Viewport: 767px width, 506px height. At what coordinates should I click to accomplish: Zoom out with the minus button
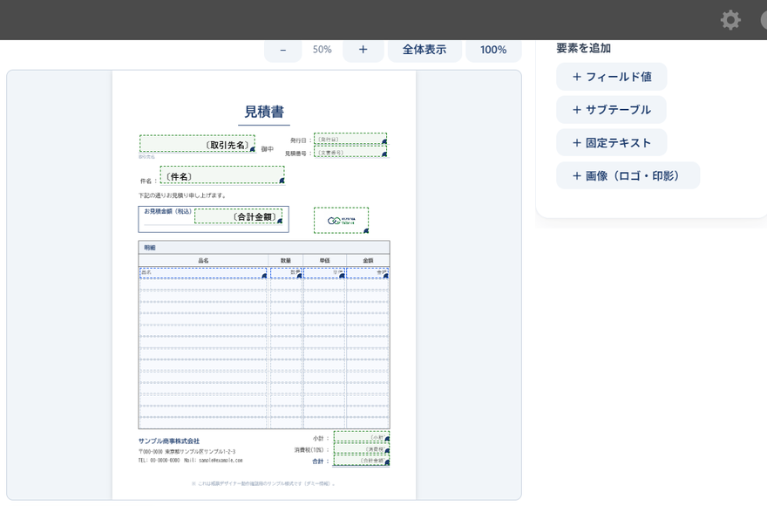pyautogui.click(x=282, y=50)
